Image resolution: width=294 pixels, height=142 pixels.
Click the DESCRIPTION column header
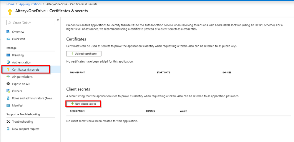[77, 111]
